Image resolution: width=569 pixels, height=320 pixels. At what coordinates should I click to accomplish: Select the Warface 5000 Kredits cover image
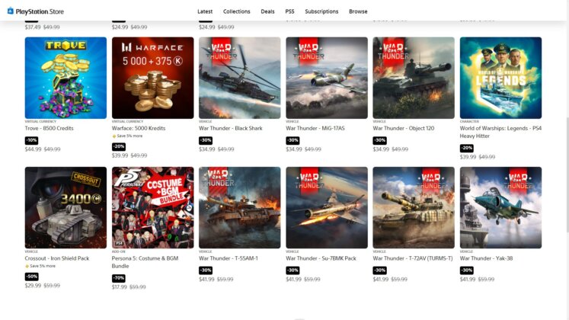(x=153, y=78)
